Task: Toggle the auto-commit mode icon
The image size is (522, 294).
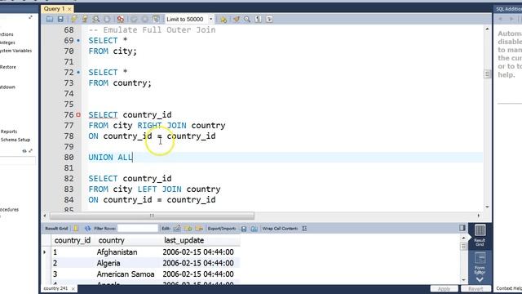Action: [x=156, y=20]
